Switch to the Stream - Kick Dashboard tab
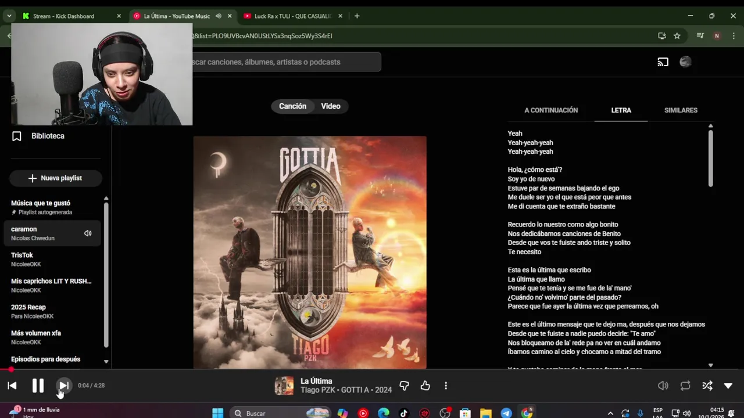Viewport: 744px width, 418px height. click(64, 16)
